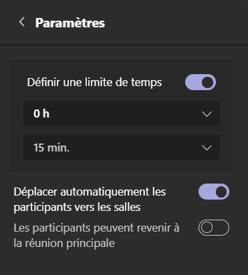This screenshot has height=275, width=248.
Task: Disable the Définir une limite de temps switch
Action: [201, 82]
